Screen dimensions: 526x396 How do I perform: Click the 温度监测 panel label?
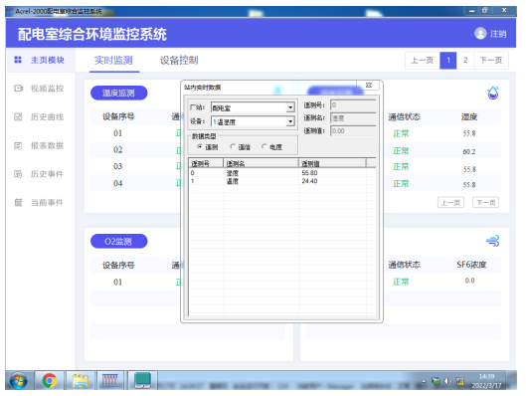pos(118,93)
